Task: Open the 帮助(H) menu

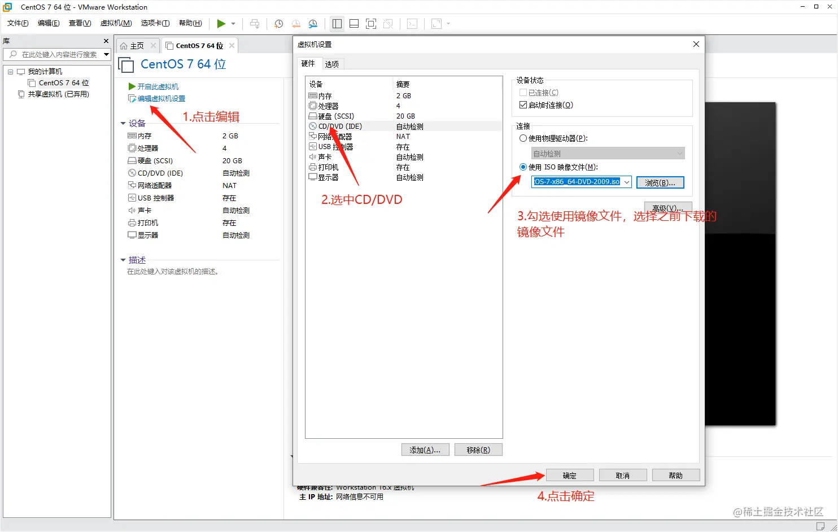Action: [x=190, y=23]
